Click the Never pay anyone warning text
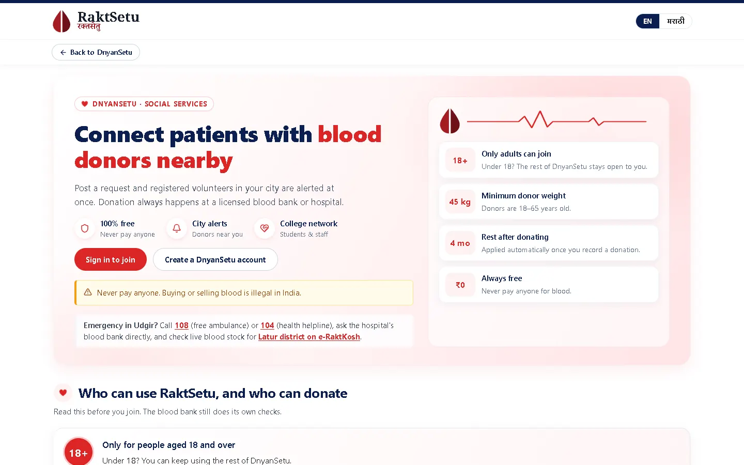Screen dimensions: 744x465 click(x=199, y=293)
